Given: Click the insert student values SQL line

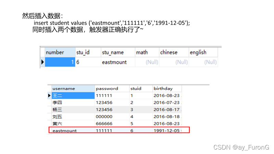Looking at the screenshot, I should pyautogui.click(x=112, y=23).
